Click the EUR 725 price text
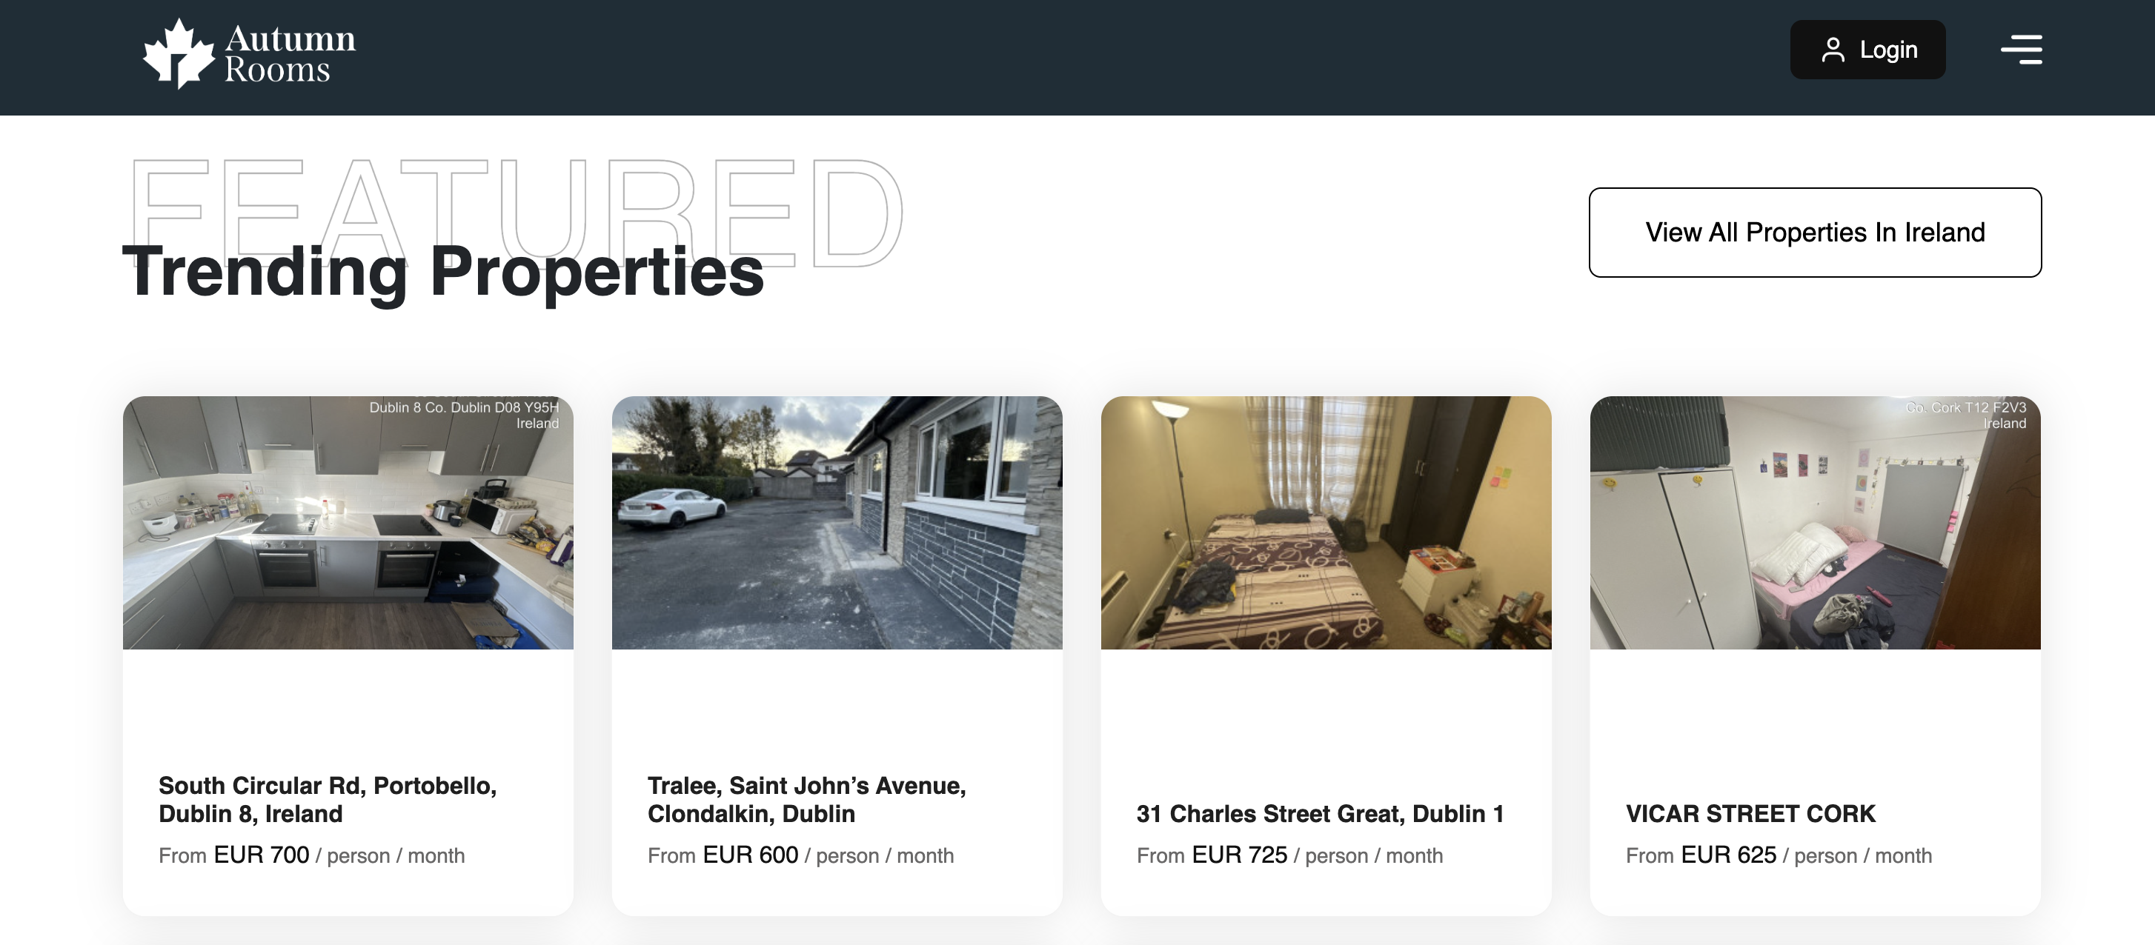The width and height of the screenshot is (2155, 945). point(1239,855)
